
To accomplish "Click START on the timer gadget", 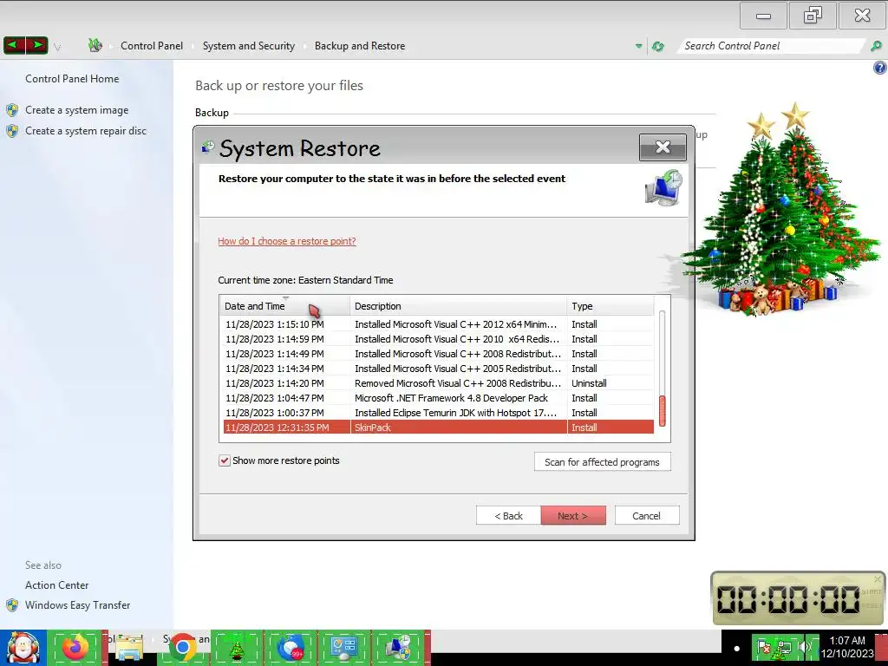I will coord(872,591).
